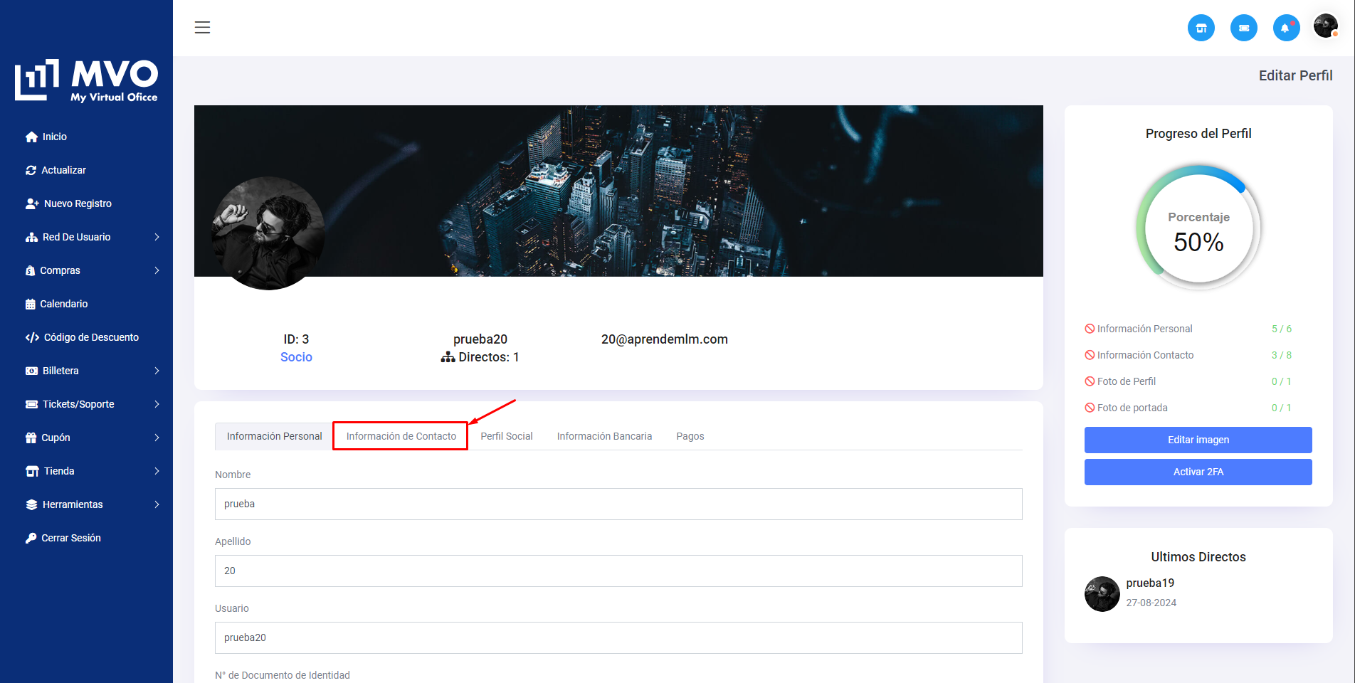Viewport: 1355px width, 683px height.
Task: Expand the Herramientas submenu
Action: [157, 504]
